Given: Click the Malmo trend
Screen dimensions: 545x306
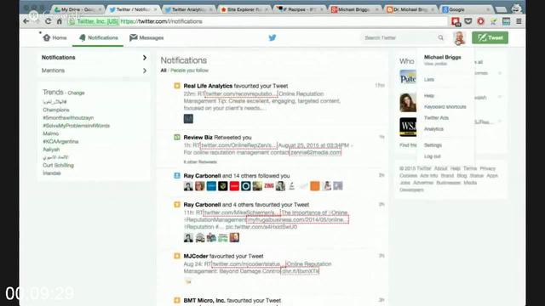Looking at the screenshot, I should coord(50,133).
